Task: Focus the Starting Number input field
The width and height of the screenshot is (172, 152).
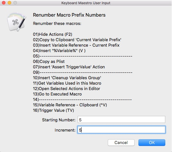Action: [x=121, y=119]
